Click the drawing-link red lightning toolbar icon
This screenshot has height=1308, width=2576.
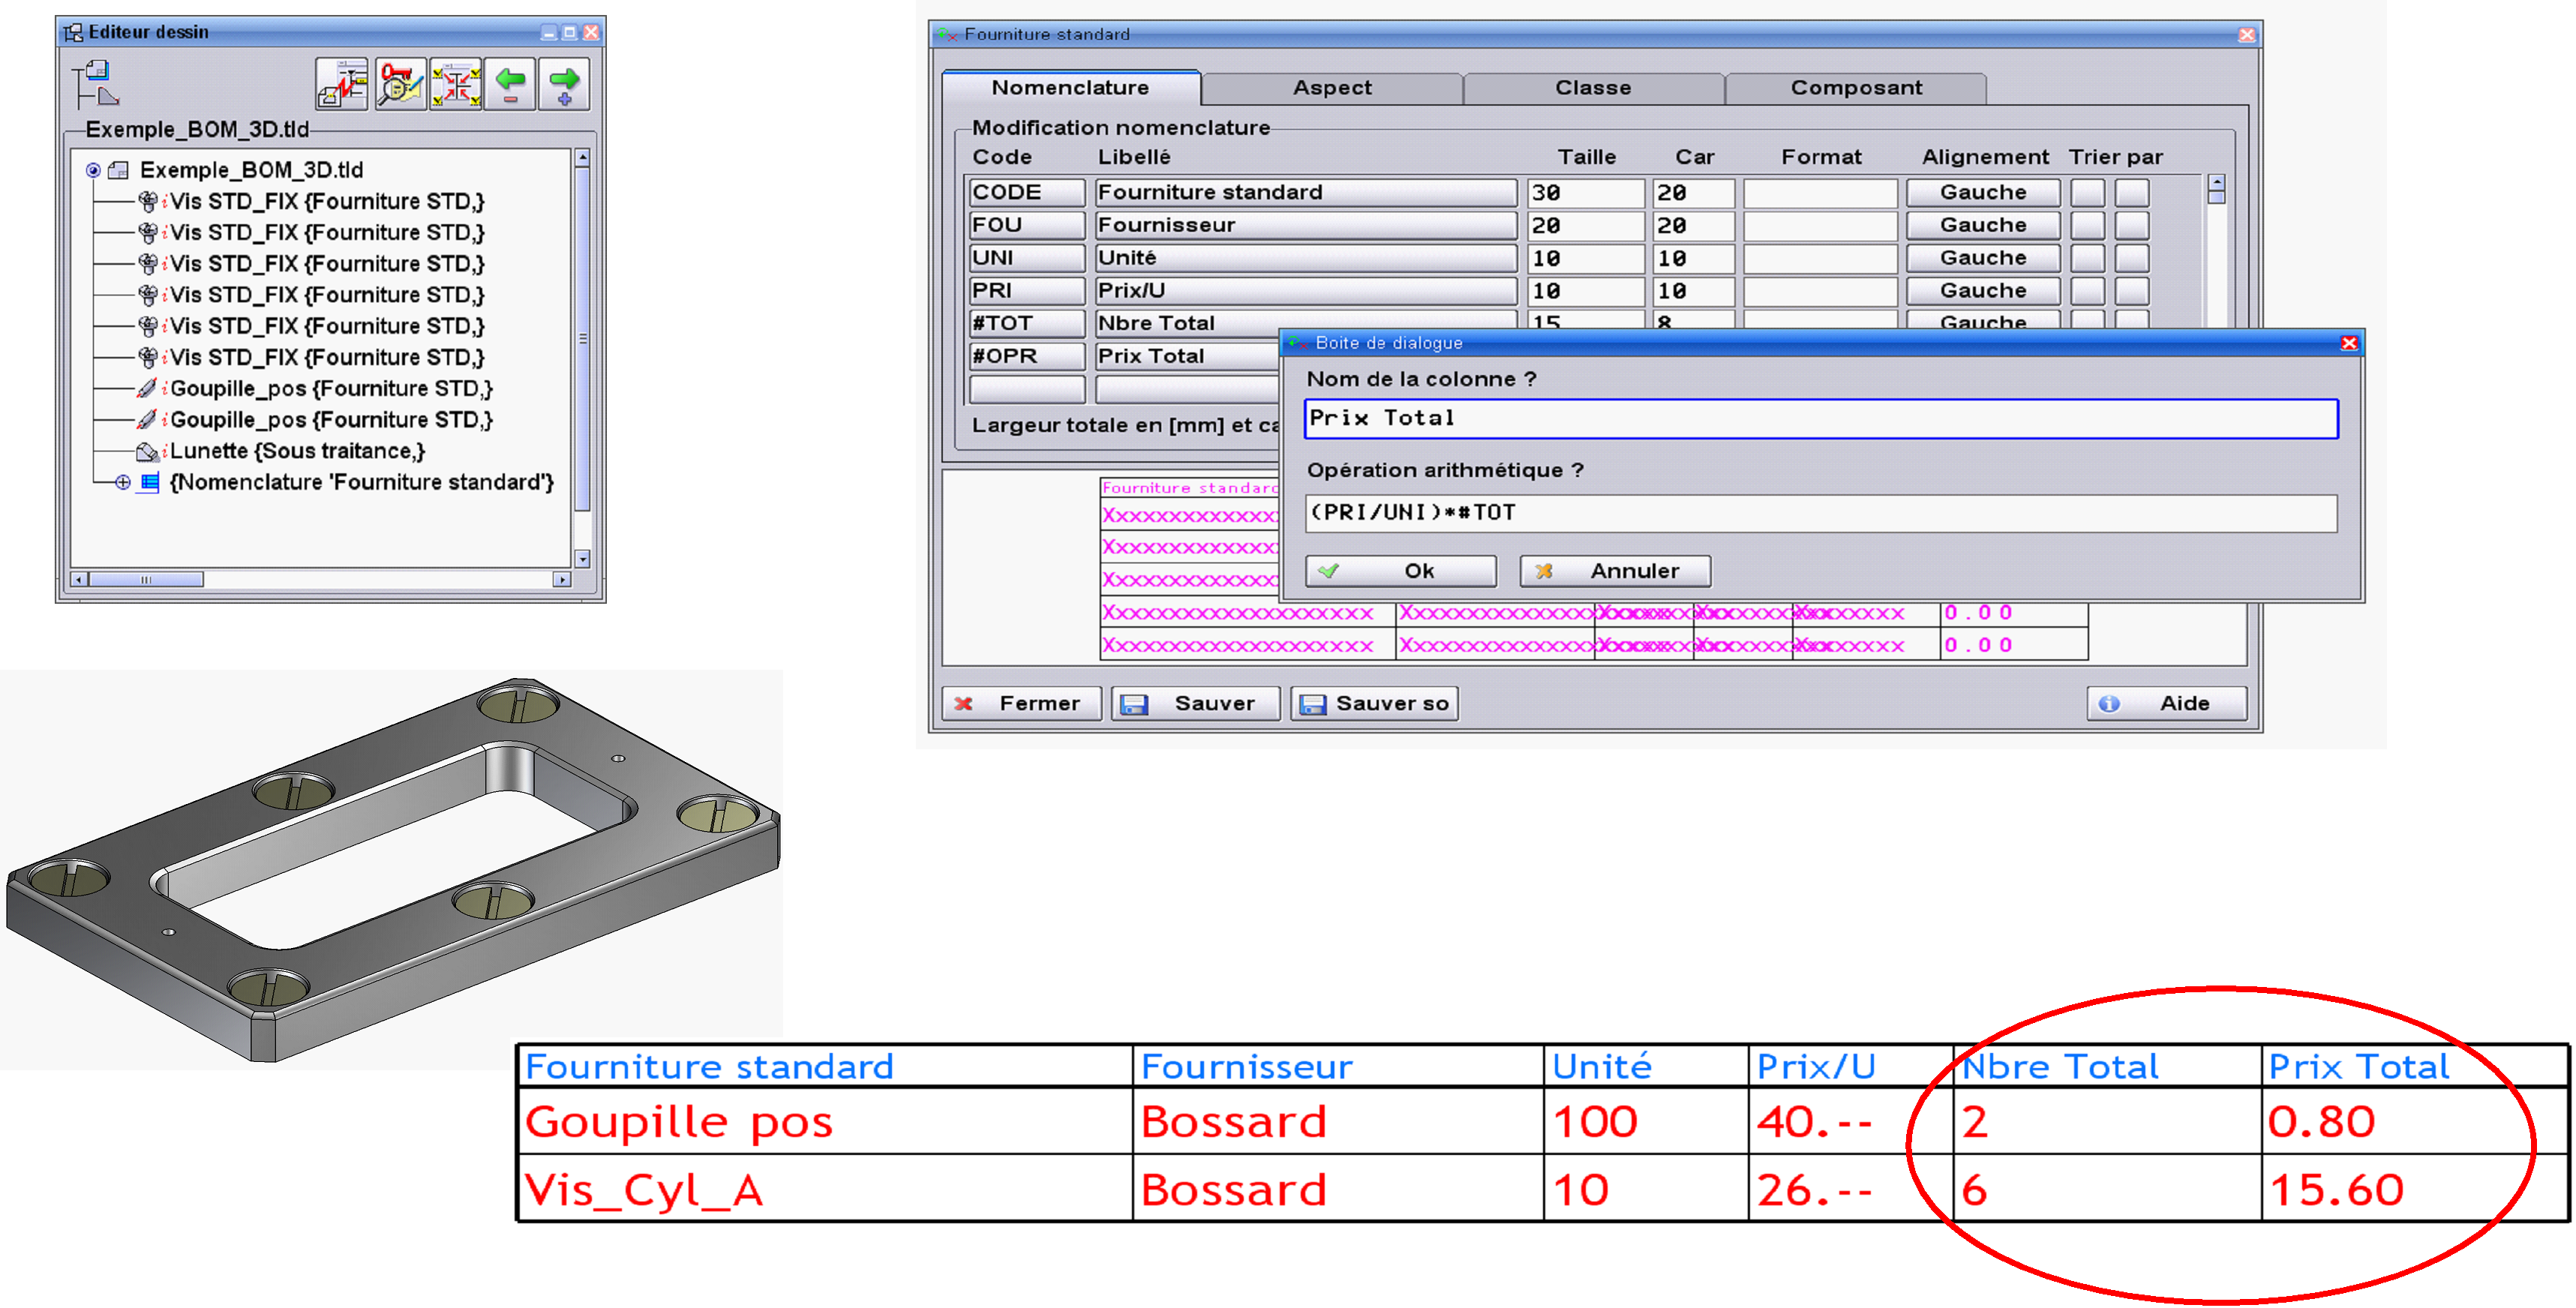tap(343, 85)
